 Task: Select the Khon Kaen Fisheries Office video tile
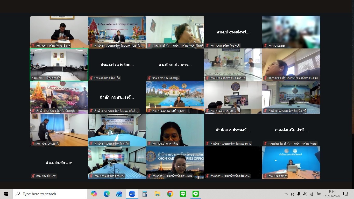pos(175,162)
